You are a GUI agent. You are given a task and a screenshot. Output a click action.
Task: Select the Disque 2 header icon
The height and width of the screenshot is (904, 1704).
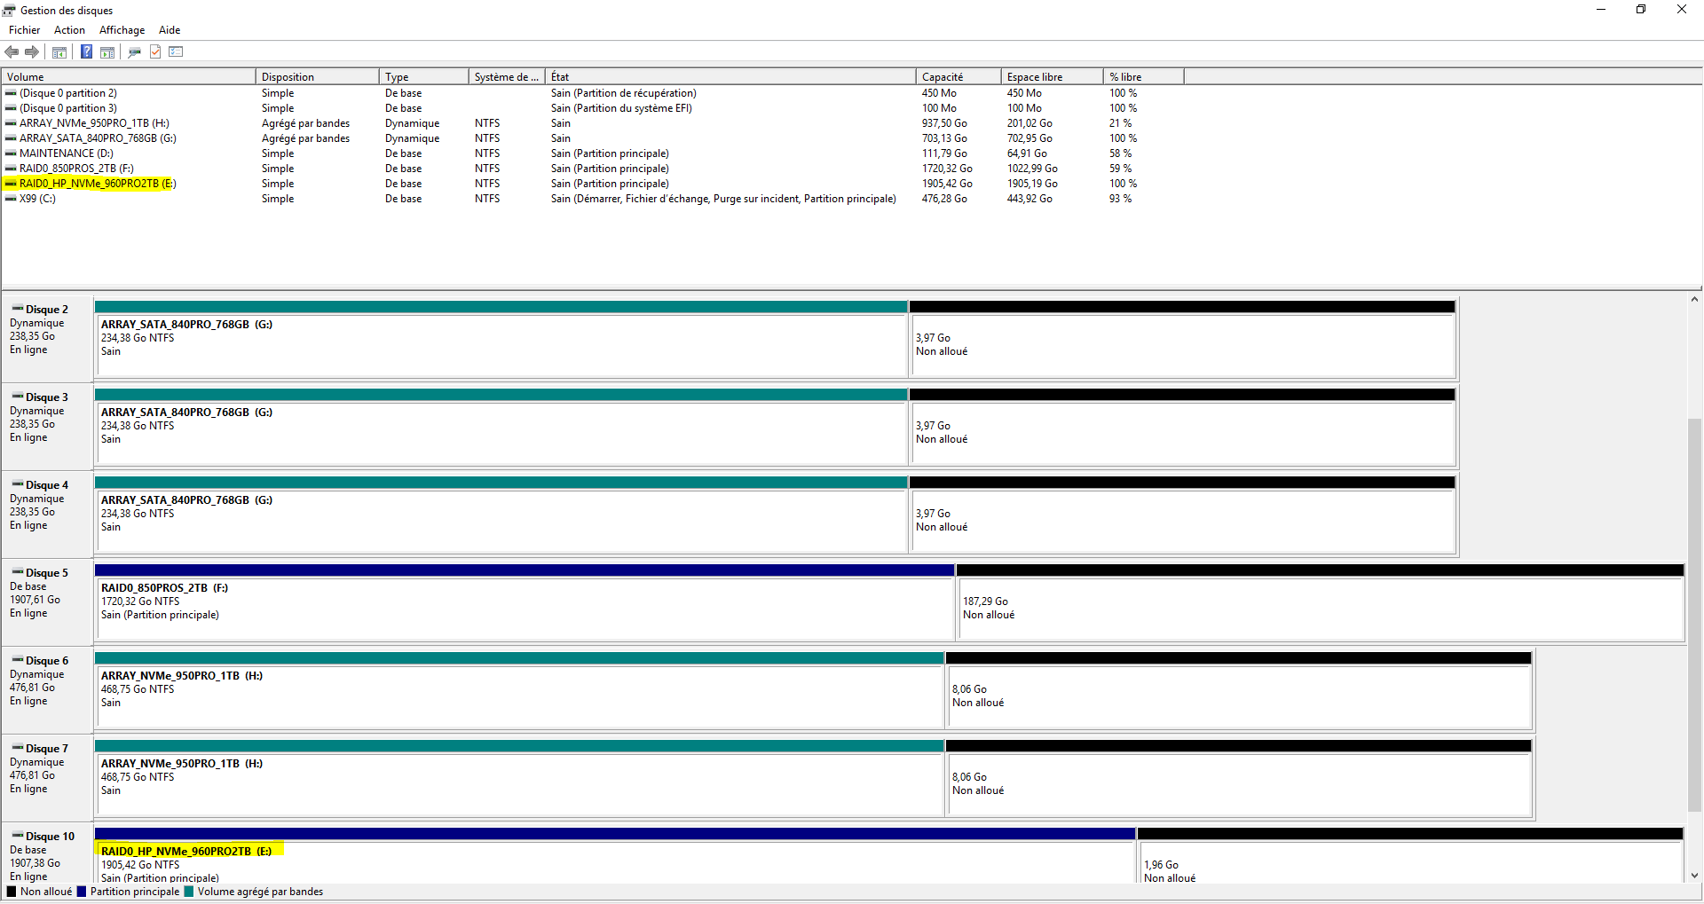[x=18, y=309]
